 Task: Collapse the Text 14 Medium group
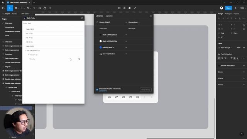[x=25, y=51]
